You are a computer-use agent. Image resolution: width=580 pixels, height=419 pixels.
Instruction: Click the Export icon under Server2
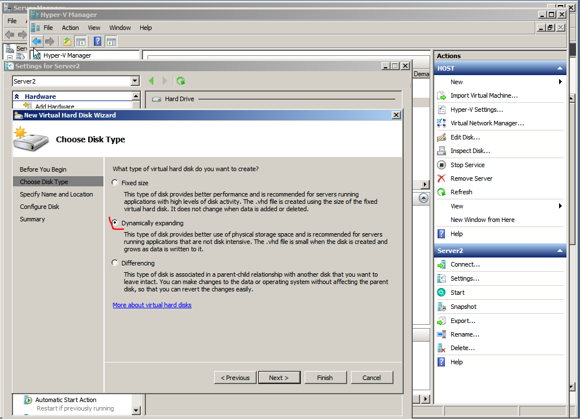point(442,321)
